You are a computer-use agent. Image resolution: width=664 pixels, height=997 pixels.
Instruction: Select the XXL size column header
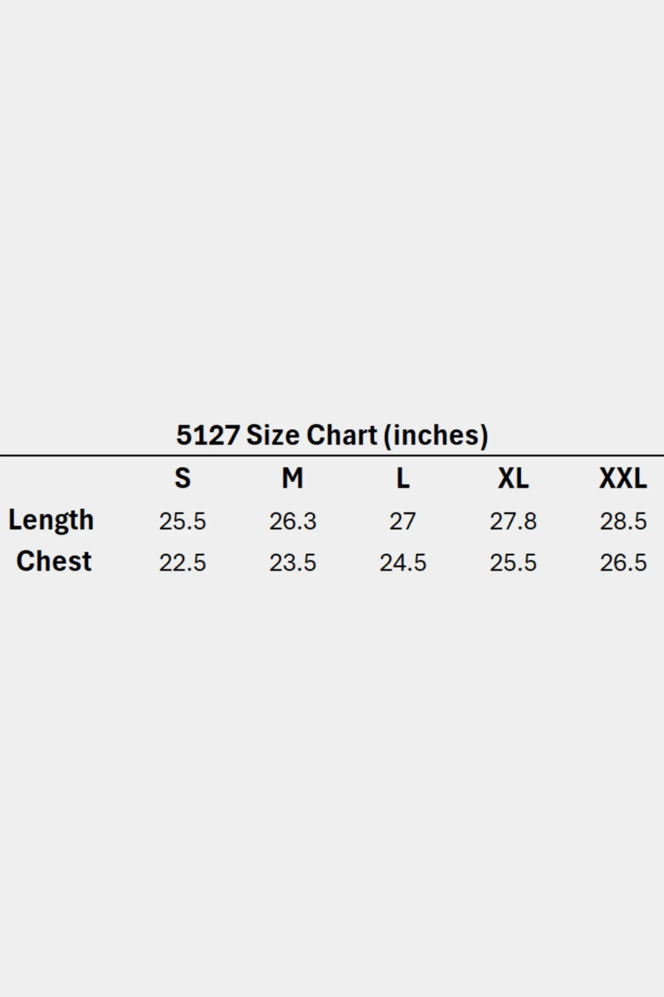(623, 478)
